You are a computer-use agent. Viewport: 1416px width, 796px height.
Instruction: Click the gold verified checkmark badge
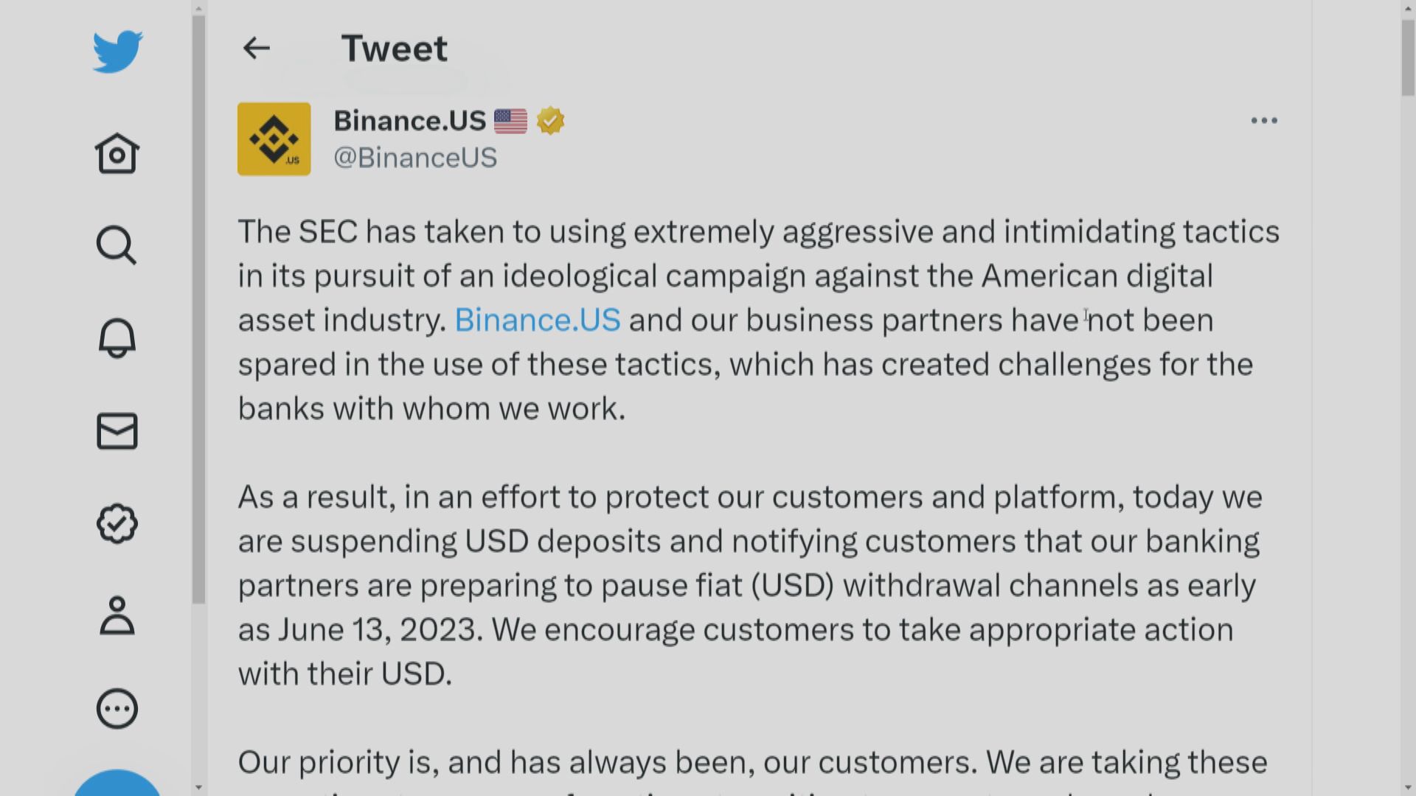coord(550,121)
